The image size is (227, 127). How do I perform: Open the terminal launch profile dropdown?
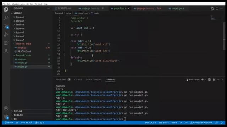pos(205,80)
